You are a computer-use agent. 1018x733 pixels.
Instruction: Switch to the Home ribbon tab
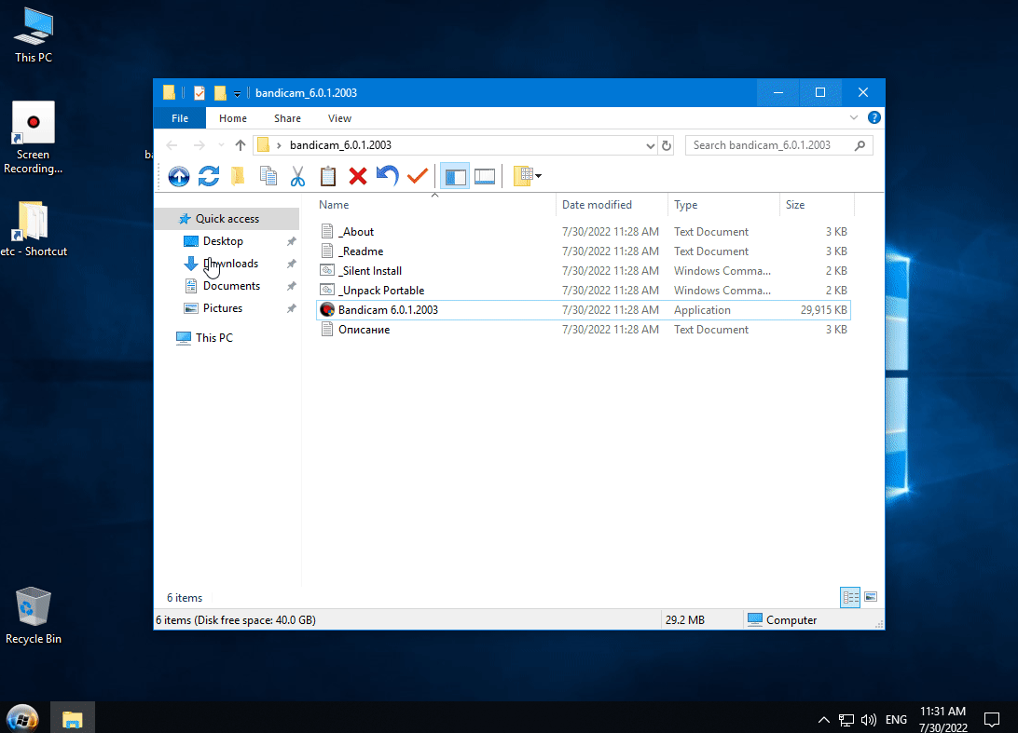(x=233, y=118)
